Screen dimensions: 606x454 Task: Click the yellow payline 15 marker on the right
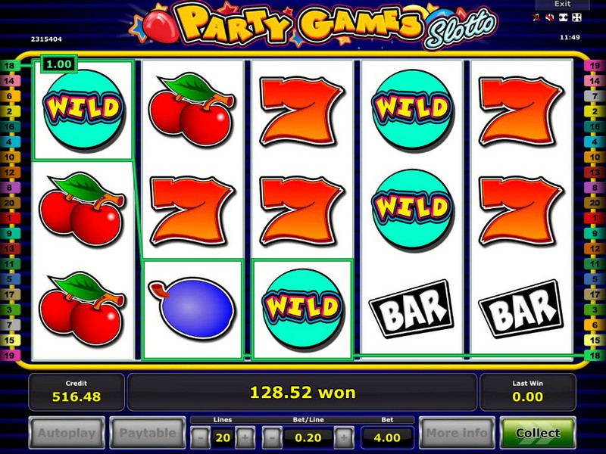pyautogui.click(x=595, y=340)
